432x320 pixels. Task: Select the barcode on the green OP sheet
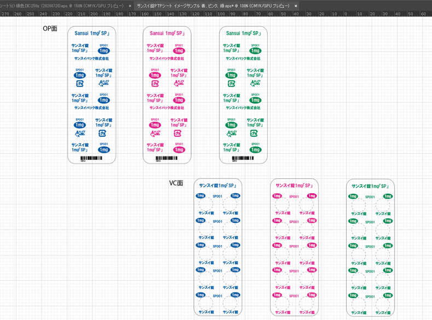pos(243,159)
